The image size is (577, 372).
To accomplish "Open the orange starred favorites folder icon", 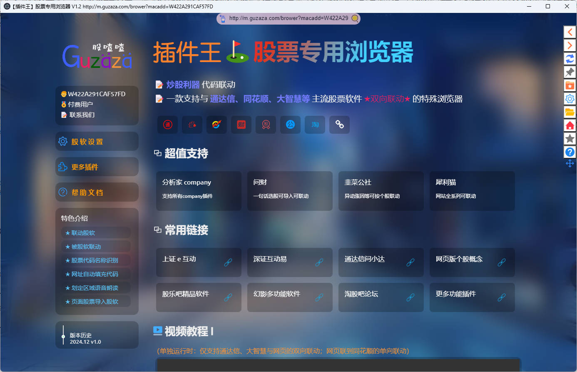I will 570,85.
